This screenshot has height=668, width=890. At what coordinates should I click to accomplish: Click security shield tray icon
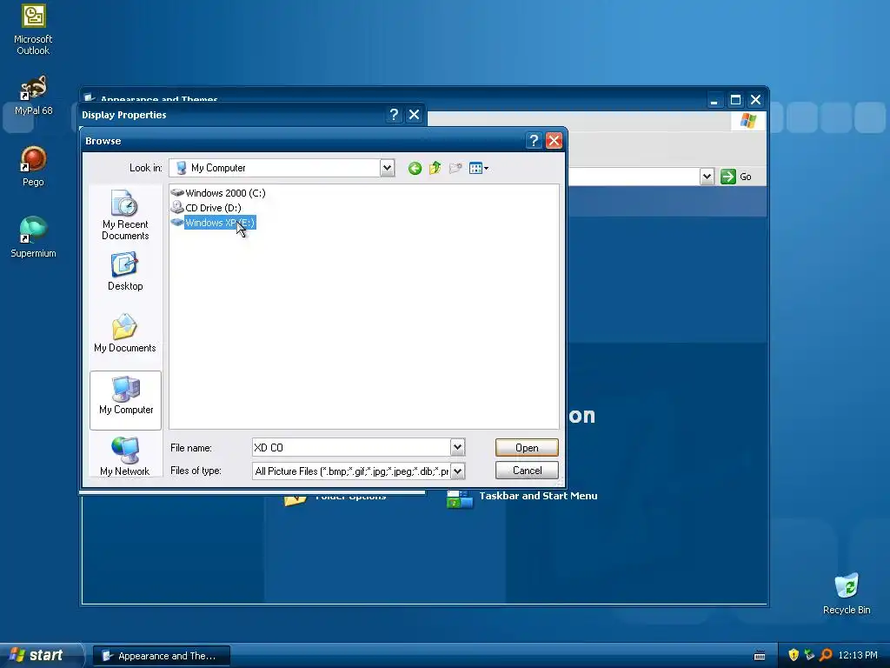pyautogui.click(x=794, y=655)
